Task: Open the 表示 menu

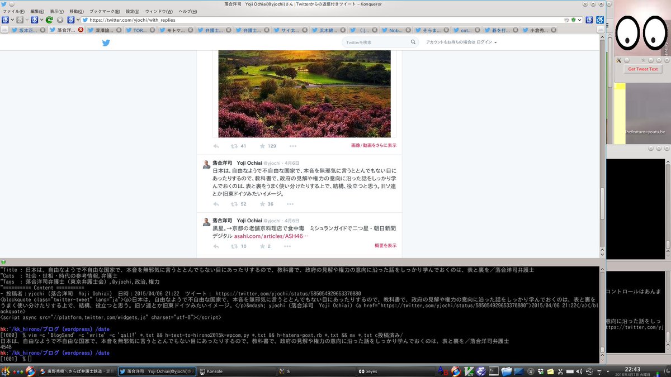Action: (x=57, y=11)
